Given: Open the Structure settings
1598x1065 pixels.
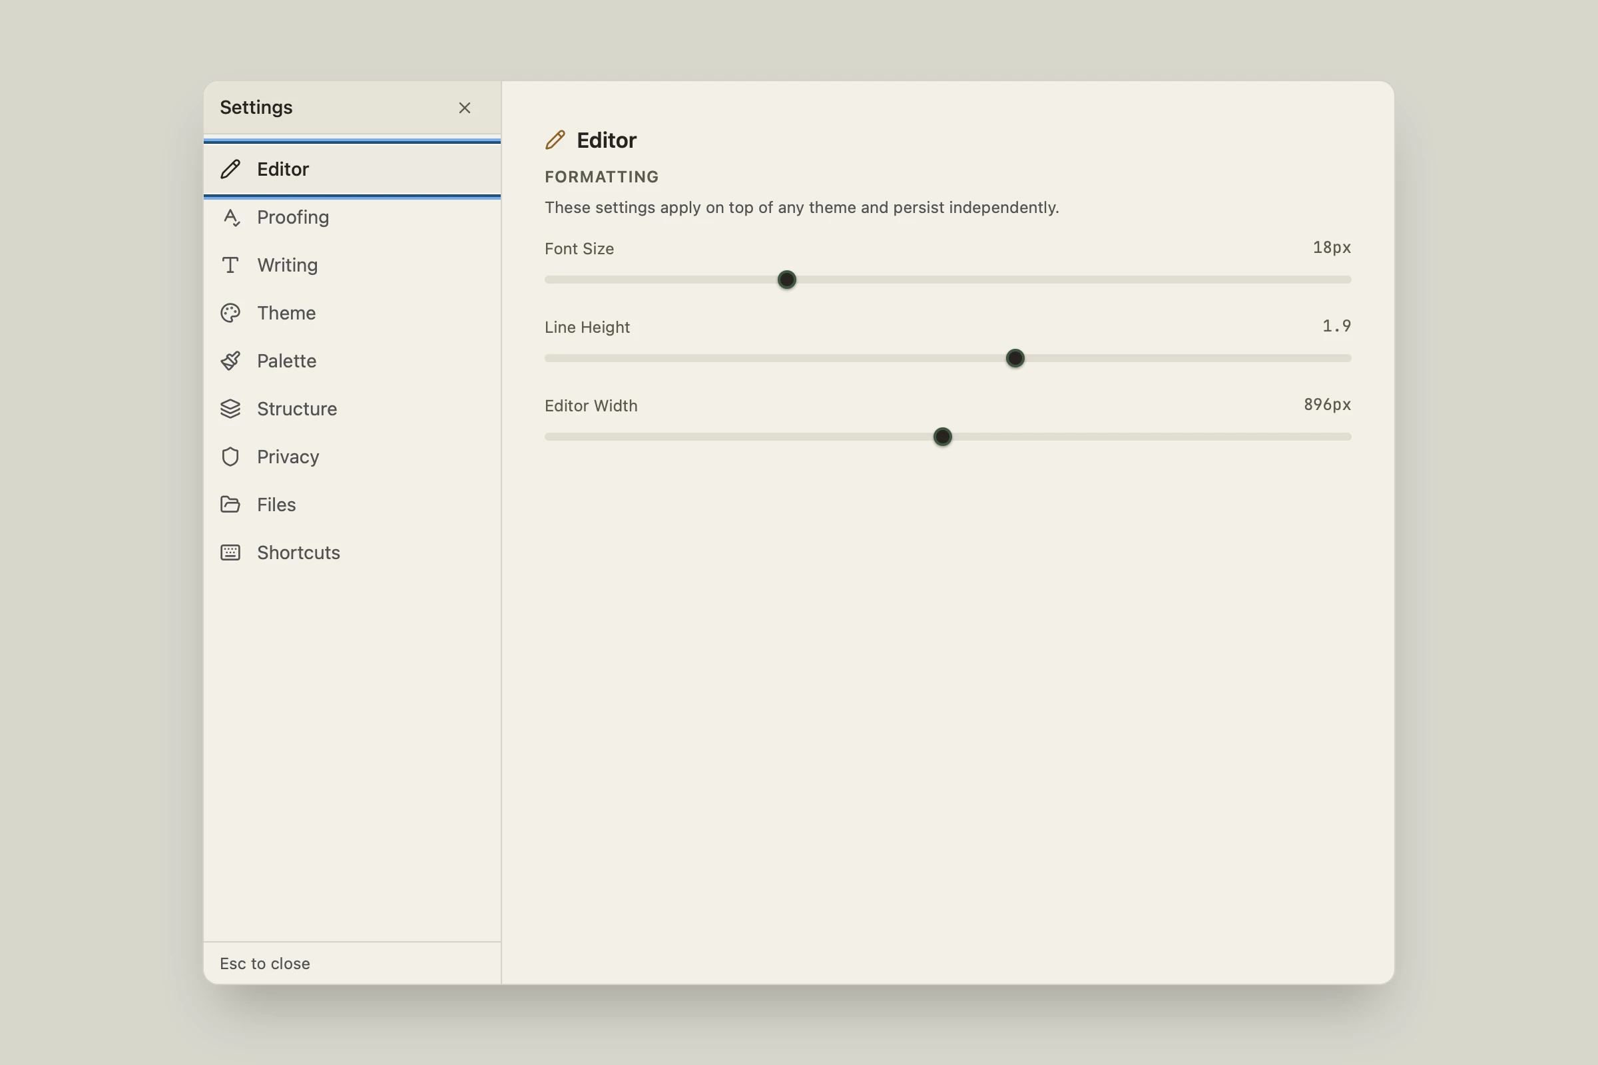Looking at the screenshot, I should (352, 409).
